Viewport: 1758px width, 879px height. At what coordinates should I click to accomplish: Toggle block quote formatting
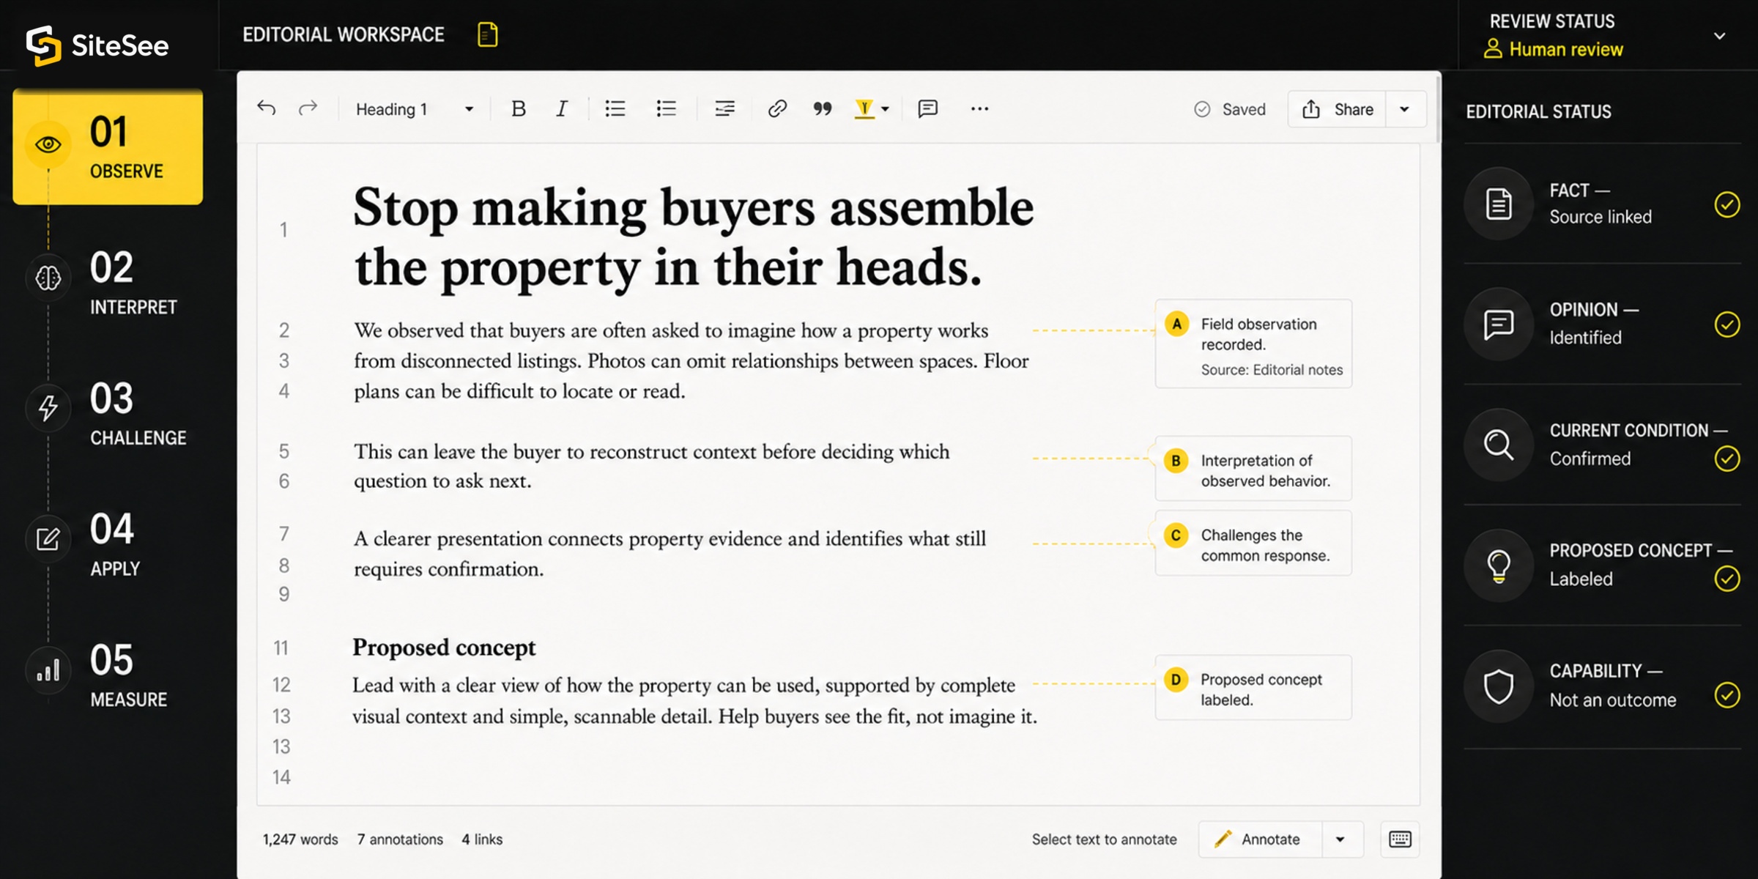(823, 109)
